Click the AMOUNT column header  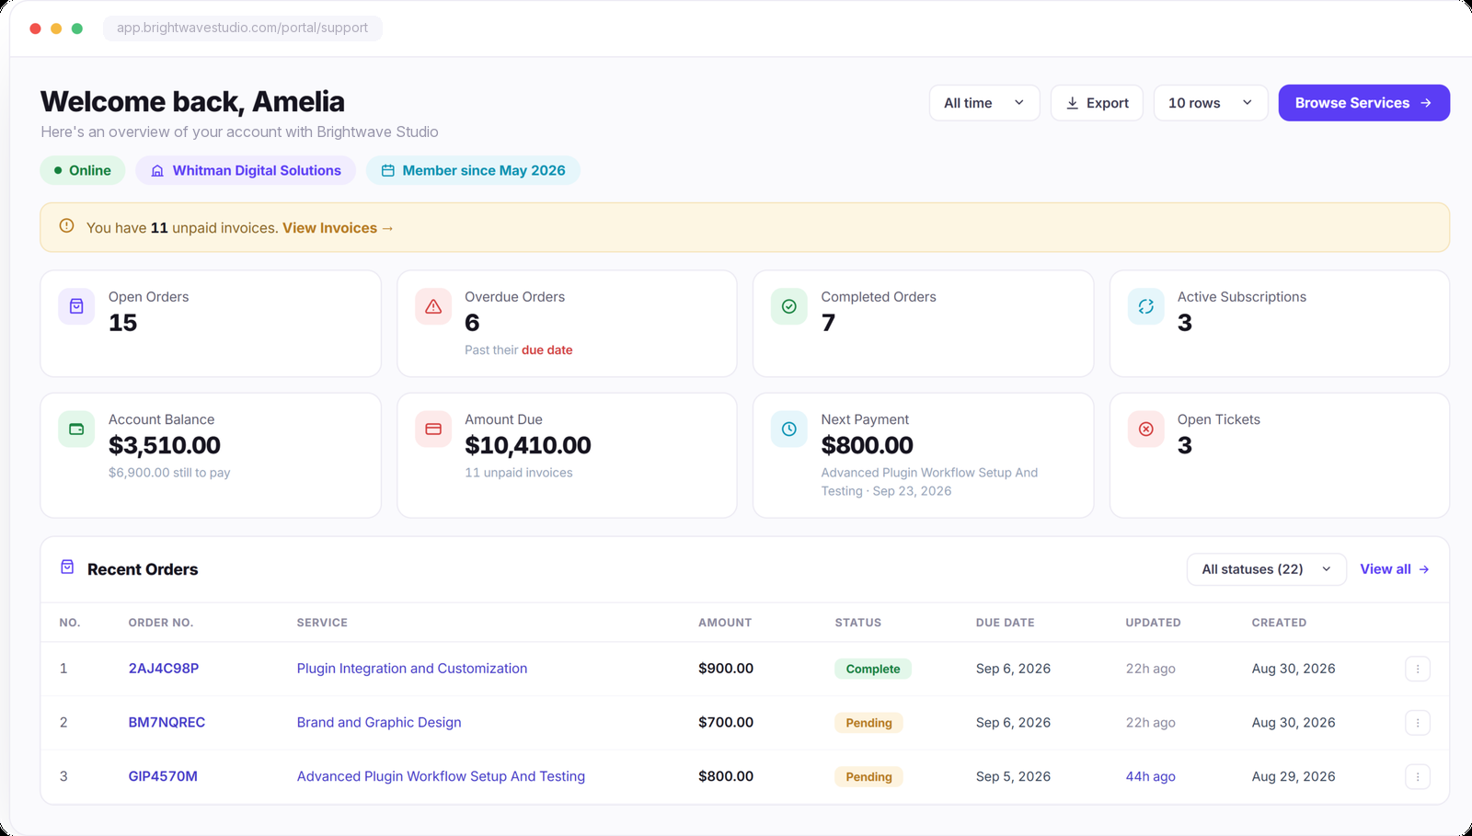point(725,623)
